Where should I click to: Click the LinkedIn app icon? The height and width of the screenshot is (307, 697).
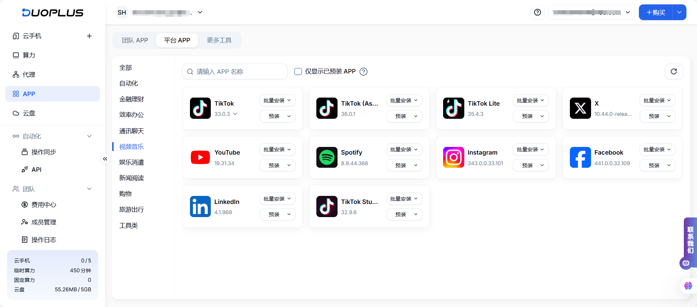coord(200,206)
